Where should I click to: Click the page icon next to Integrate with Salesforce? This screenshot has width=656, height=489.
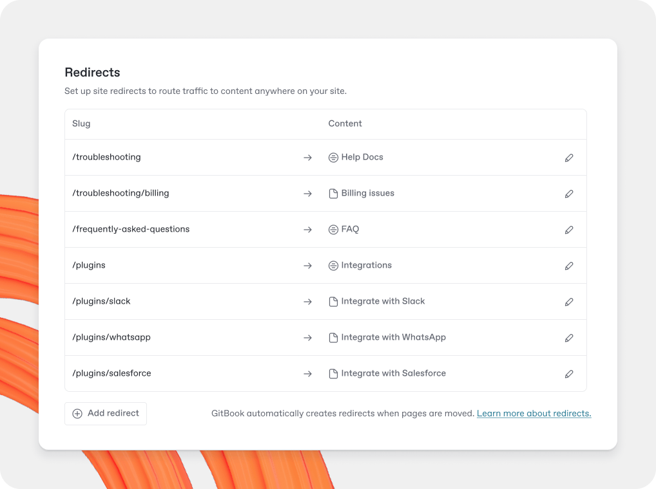coord(333,373)
